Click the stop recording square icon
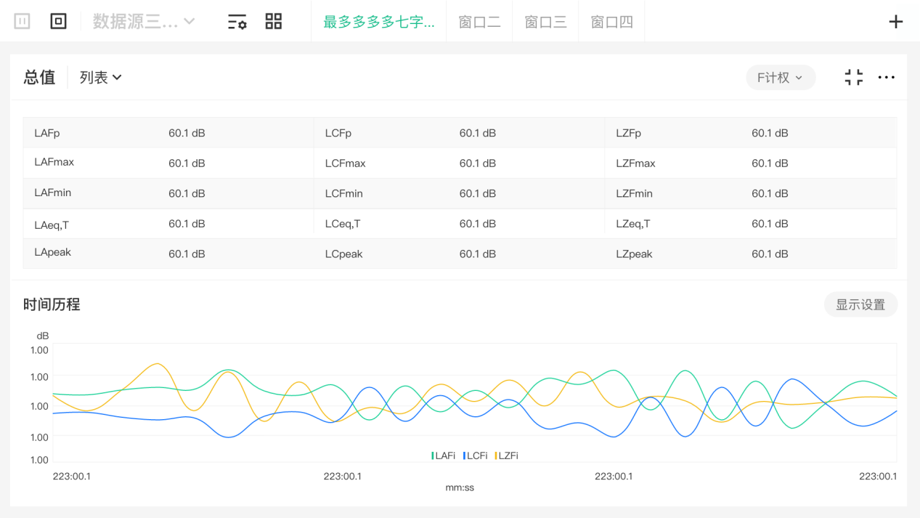This screenshot has width=920, height=518. pos(58,22)
